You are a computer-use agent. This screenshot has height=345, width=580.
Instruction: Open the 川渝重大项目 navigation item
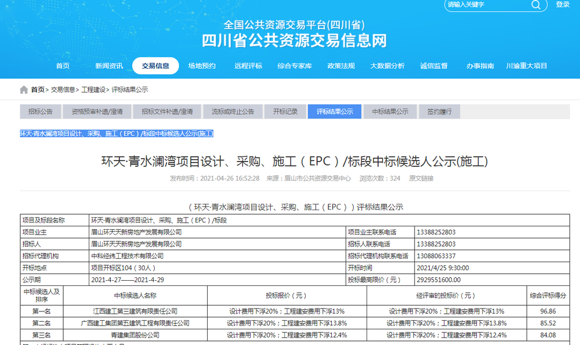527,65
